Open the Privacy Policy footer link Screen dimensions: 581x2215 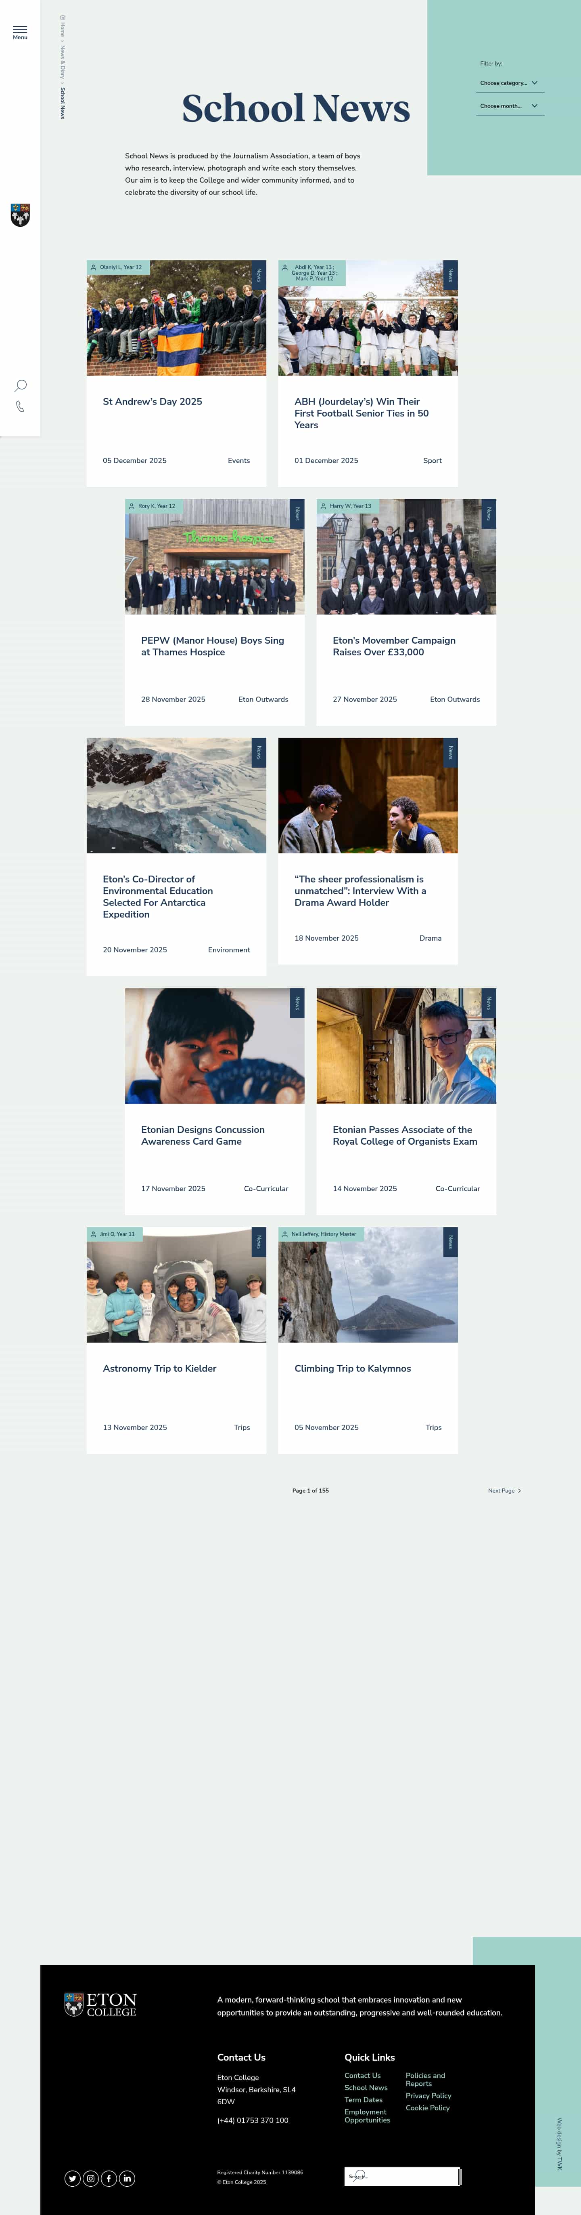[x=428, y=2095]
